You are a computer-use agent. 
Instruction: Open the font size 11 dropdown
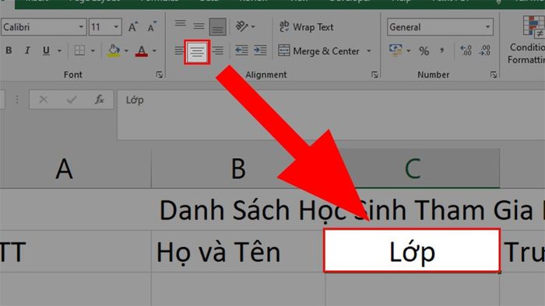tap(116, 27)
